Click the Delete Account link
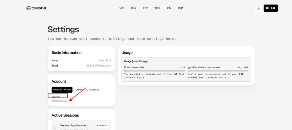This screenshot has width=292, height=130. (x=59, y=100)
